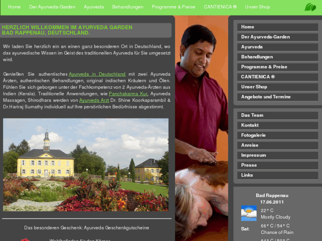Follow the Ayurveda in Deutschland link
Image resolution: width=322 pixels, height=241 pixels.
coord(97,74)
